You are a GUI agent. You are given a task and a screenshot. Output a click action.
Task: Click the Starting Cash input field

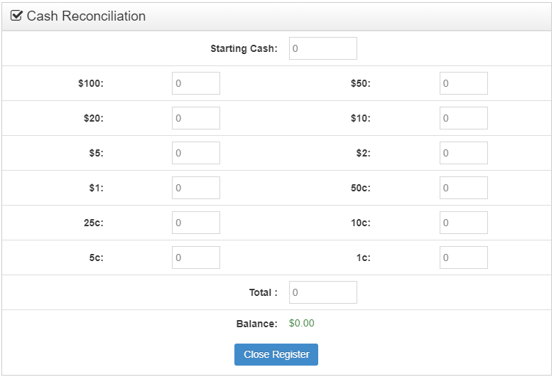[x=322, y=48]
